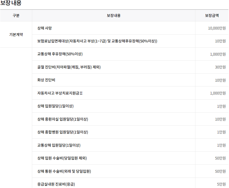
Task: Click the 10,000만원 amount value
Action: point(217,28)
